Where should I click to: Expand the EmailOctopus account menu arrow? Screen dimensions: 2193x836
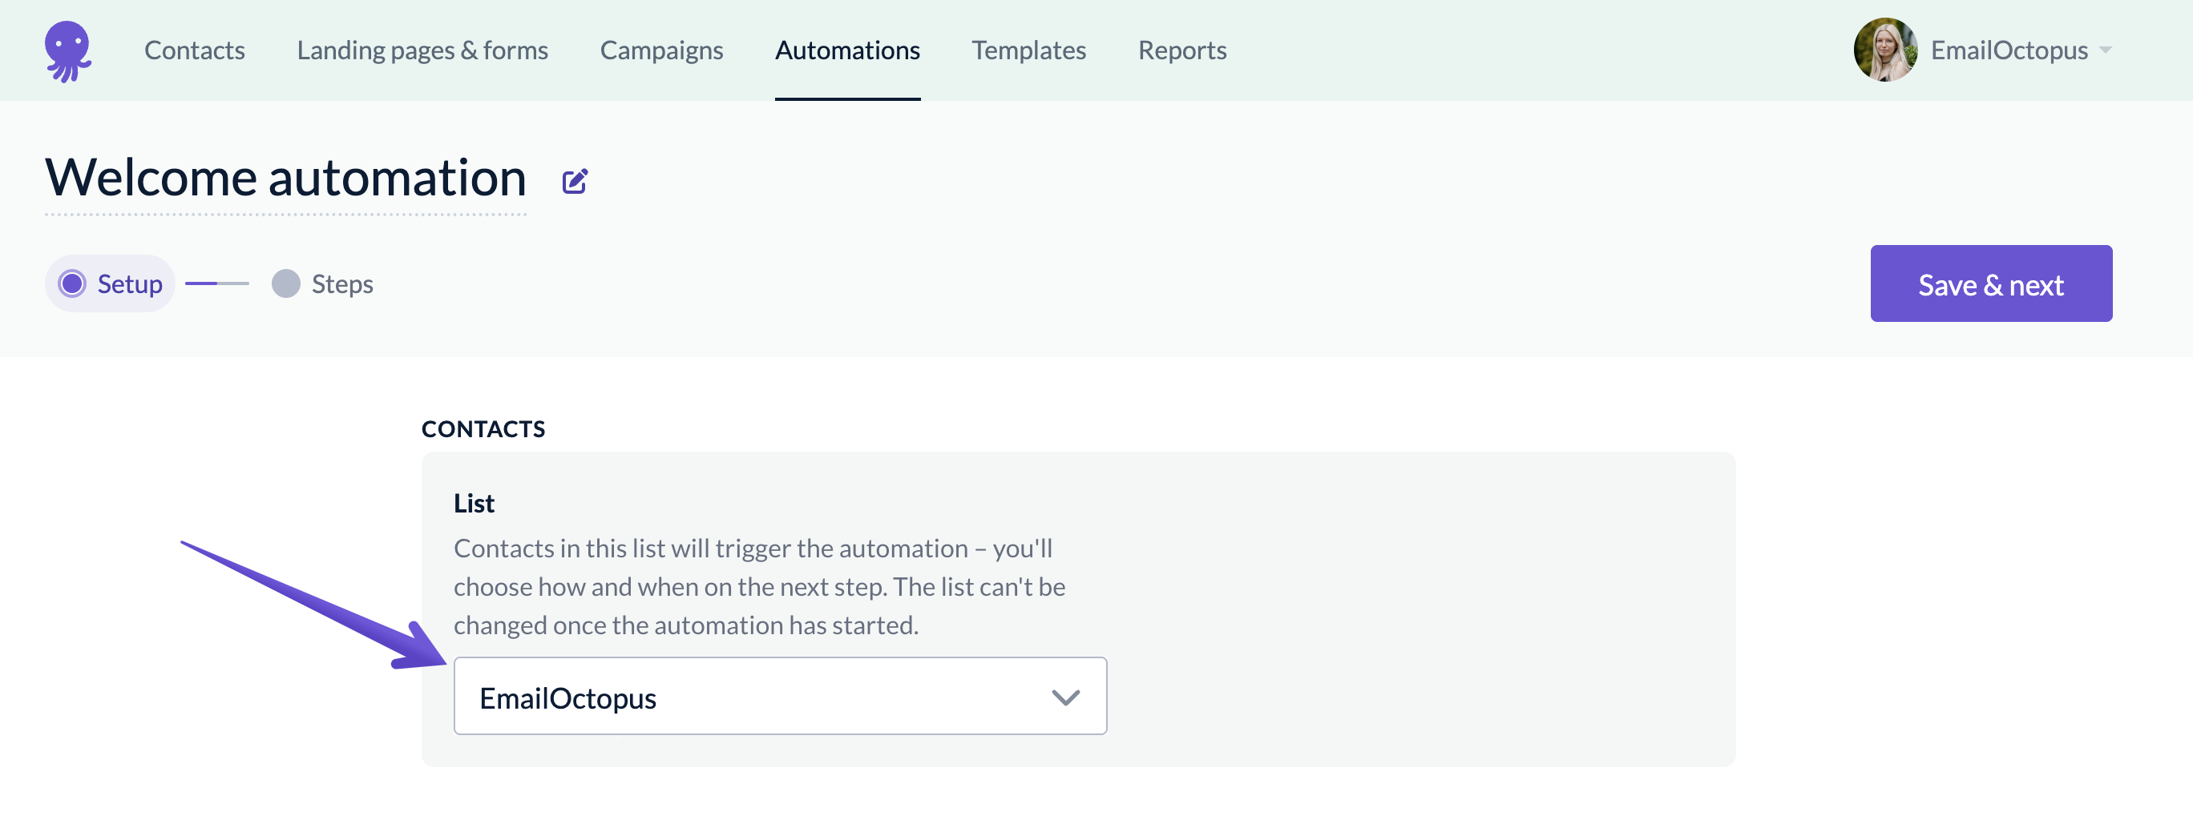coord(2106,50)
